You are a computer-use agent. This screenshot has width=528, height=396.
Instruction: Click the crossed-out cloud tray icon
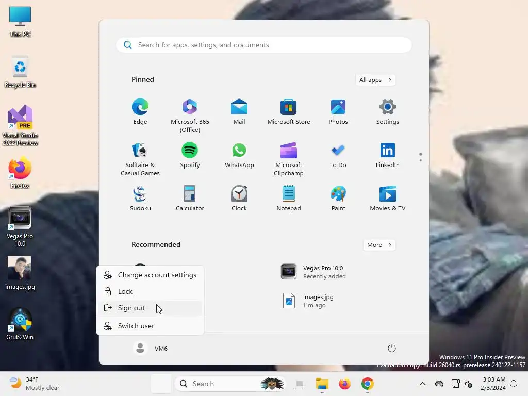pos(439,384)
